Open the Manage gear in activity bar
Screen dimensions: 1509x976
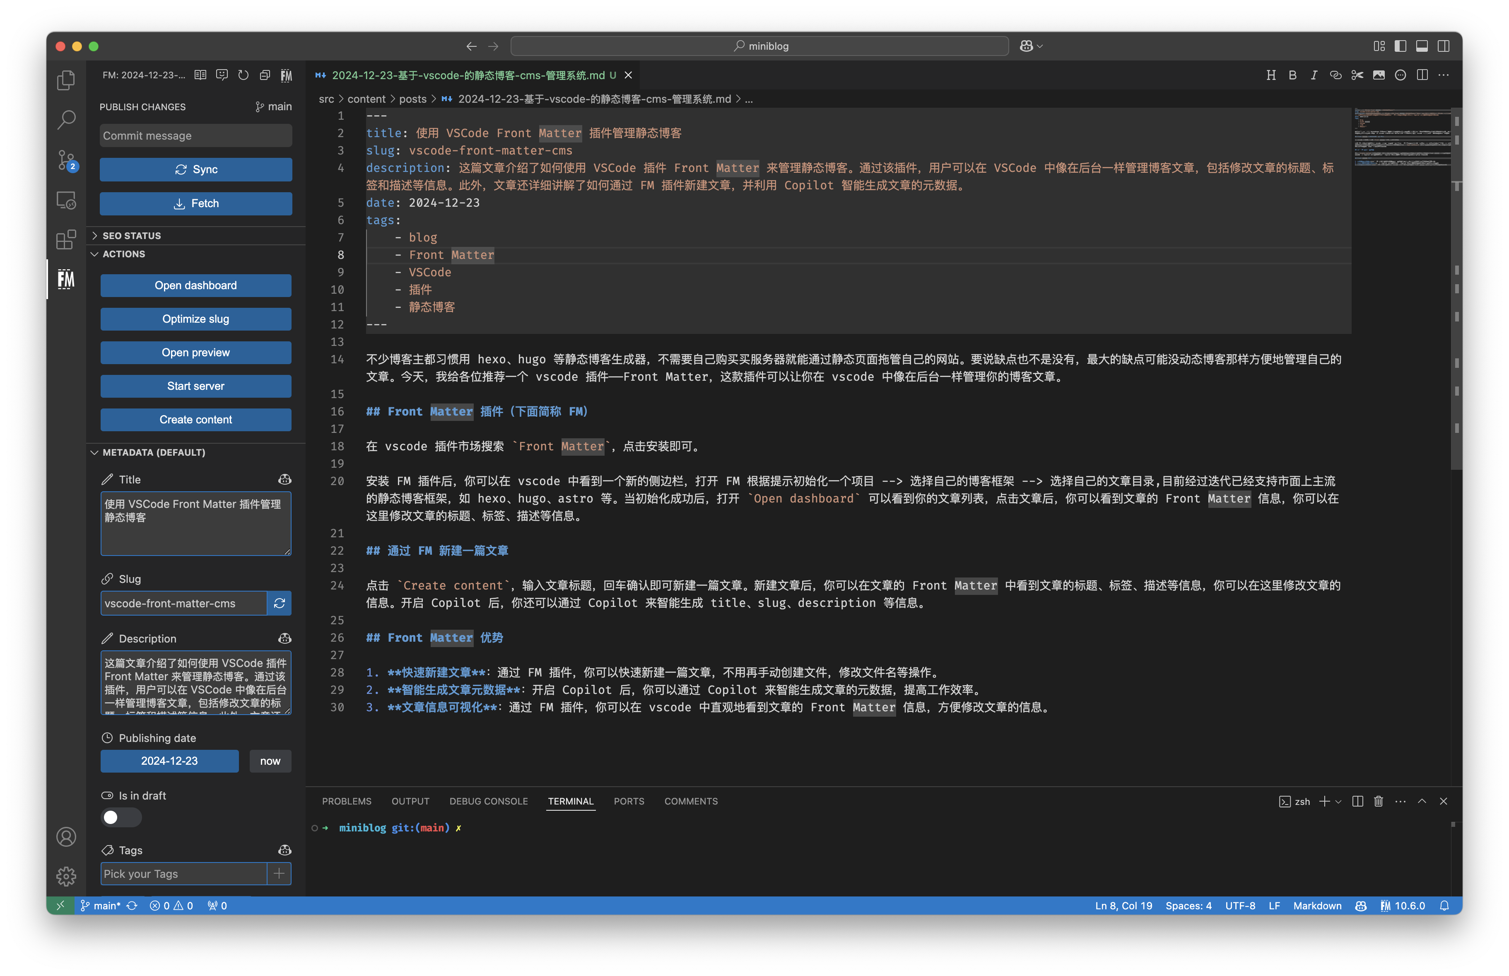coord(66,877)
